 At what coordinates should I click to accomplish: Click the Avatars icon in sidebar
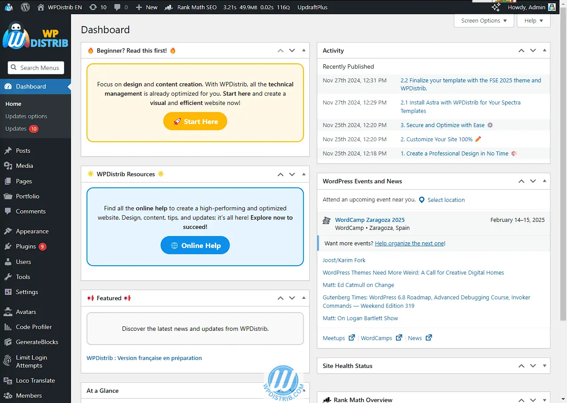(8, 312)
